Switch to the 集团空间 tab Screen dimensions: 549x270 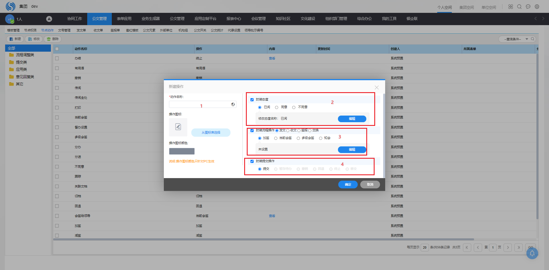tap(466, 7)
